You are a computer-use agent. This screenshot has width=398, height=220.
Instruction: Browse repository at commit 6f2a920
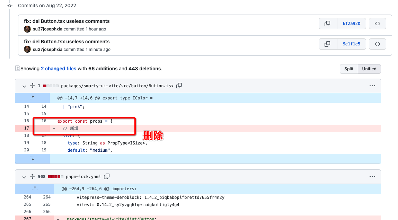(x=378, y=24)
